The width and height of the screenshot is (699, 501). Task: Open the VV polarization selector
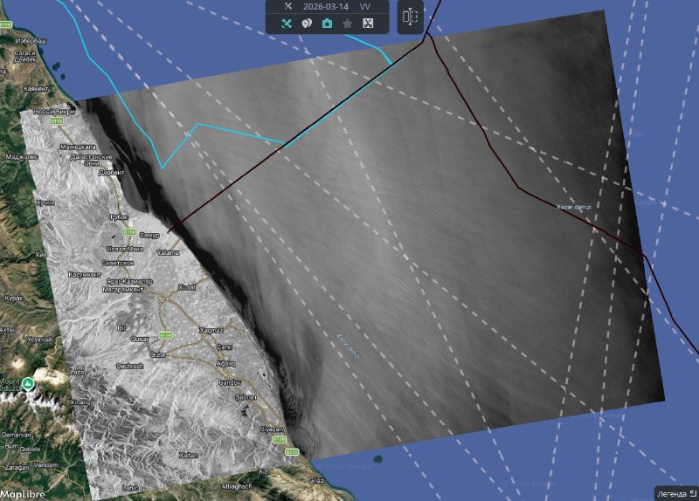coord(365,6)
